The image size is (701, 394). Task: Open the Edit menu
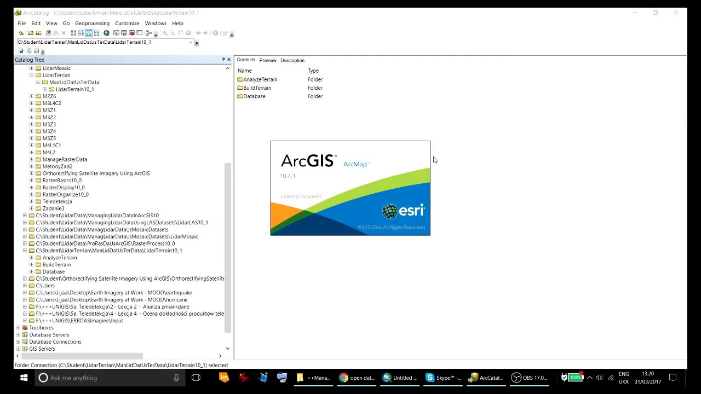coord(36,24)
